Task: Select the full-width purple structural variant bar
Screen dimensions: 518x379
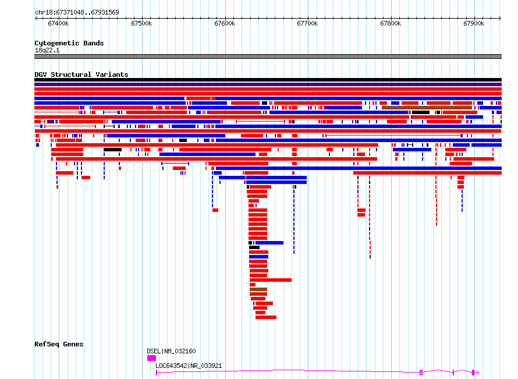Action: (268, 84)
